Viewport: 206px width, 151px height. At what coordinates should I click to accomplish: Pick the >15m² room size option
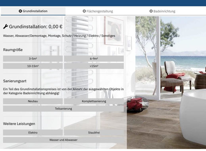(x=94, y=66)
